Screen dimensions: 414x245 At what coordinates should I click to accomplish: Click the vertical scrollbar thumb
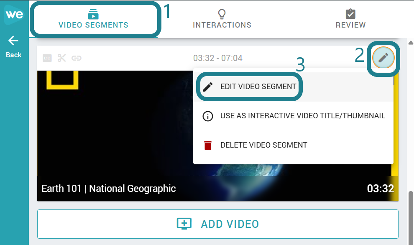(411, 218)
